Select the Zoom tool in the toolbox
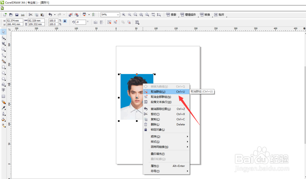Screen dimensions: 306x179 (3, 50)
